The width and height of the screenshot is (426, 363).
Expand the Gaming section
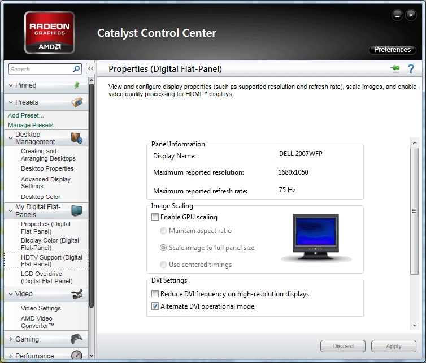pyautogui.click(x=11, y=339)
